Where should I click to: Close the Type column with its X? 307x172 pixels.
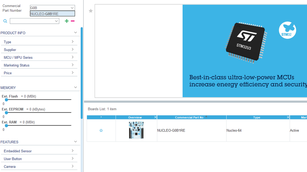[288, 117]
